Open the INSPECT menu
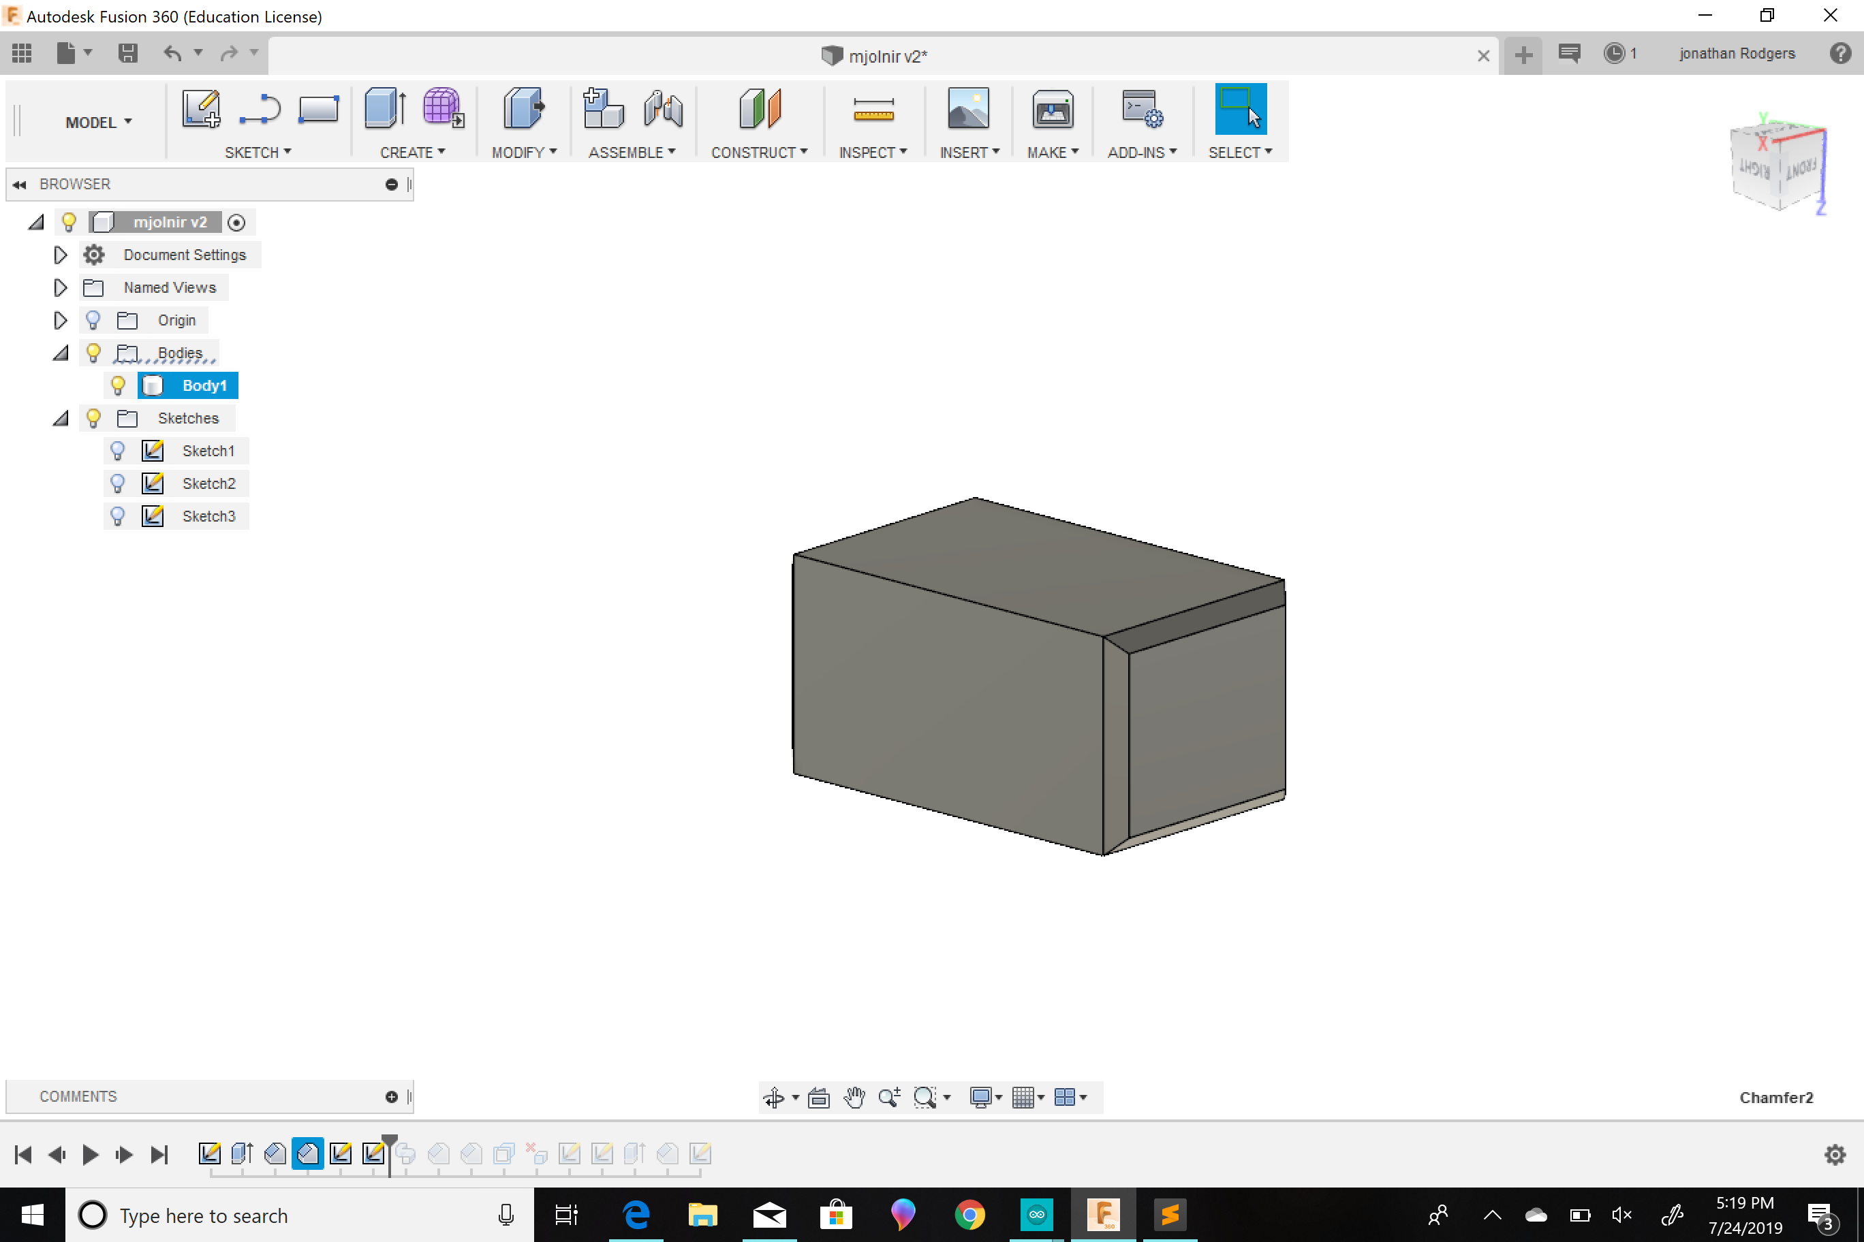The width and height of the screenshot is (1864, 1242). point(873,152)
